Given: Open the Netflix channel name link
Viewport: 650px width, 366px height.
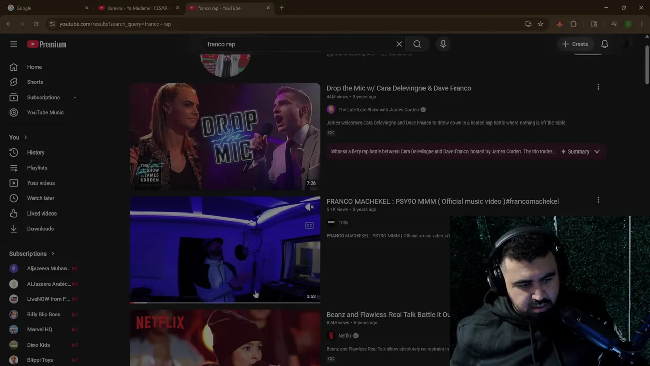Looking at the screenshot, I should pos(345,335).
